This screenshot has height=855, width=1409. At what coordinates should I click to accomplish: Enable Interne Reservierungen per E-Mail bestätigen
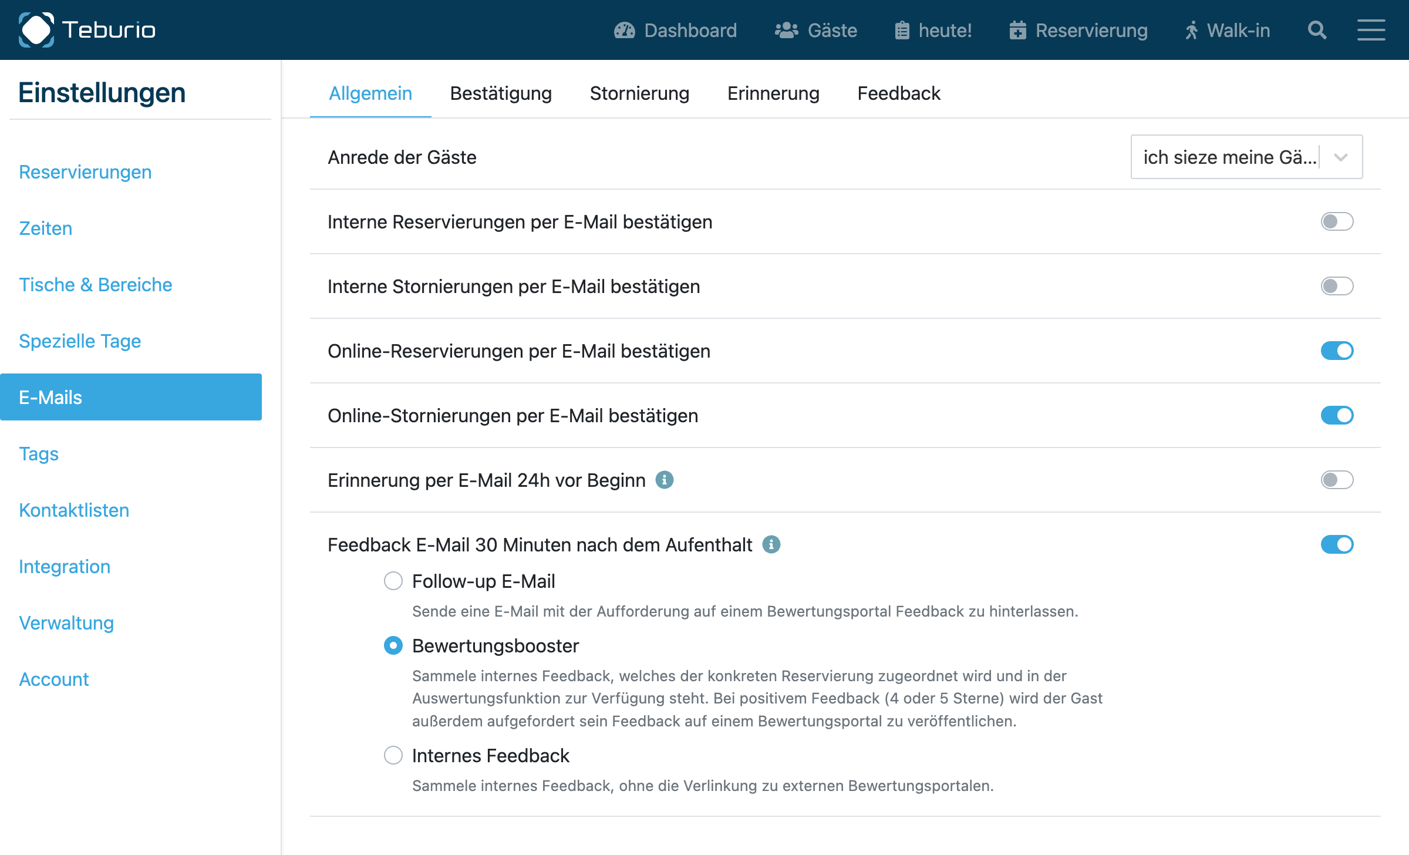tap(1339, 222)
